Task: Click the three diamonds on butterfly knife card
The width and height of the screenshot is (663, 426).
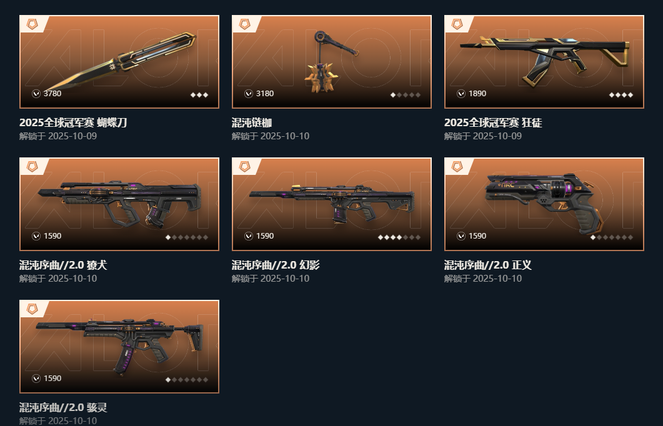Action: pos(199,95)
